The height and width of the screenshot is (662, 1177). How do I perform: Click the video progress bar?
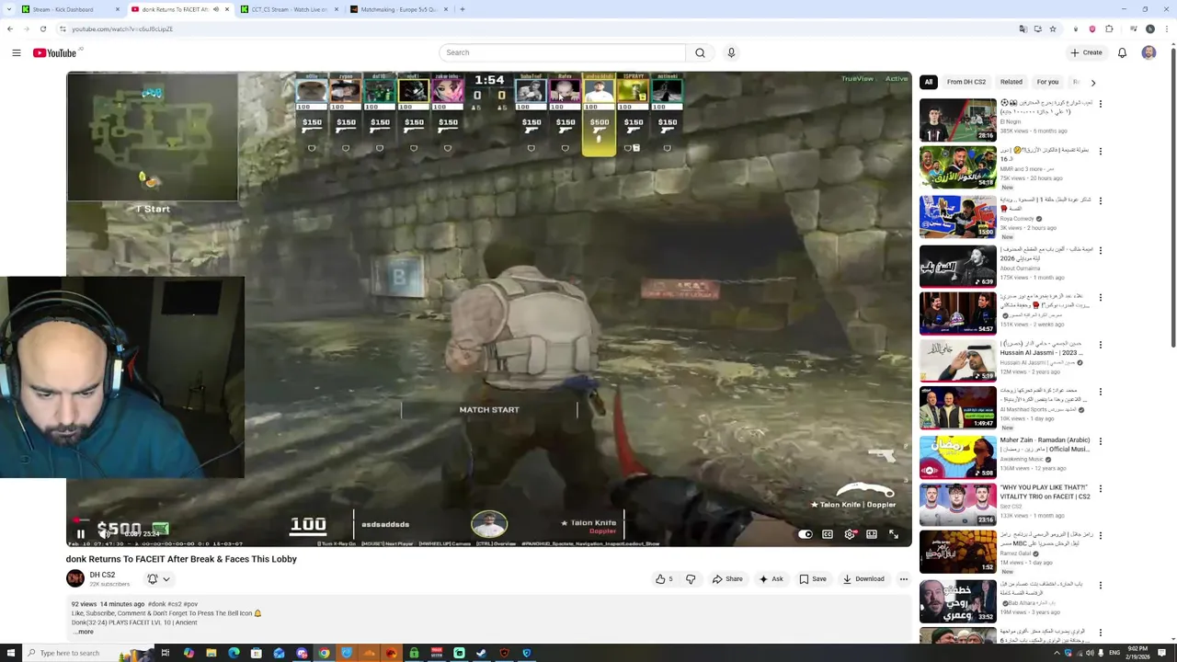(488, 520)
